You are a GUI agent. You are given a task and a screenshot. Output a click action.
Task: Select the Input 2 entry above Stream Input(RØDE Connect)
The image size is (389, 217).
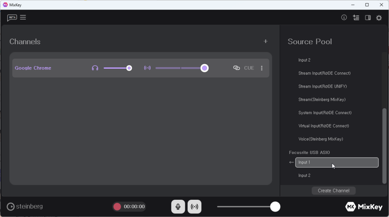point(304,60)
